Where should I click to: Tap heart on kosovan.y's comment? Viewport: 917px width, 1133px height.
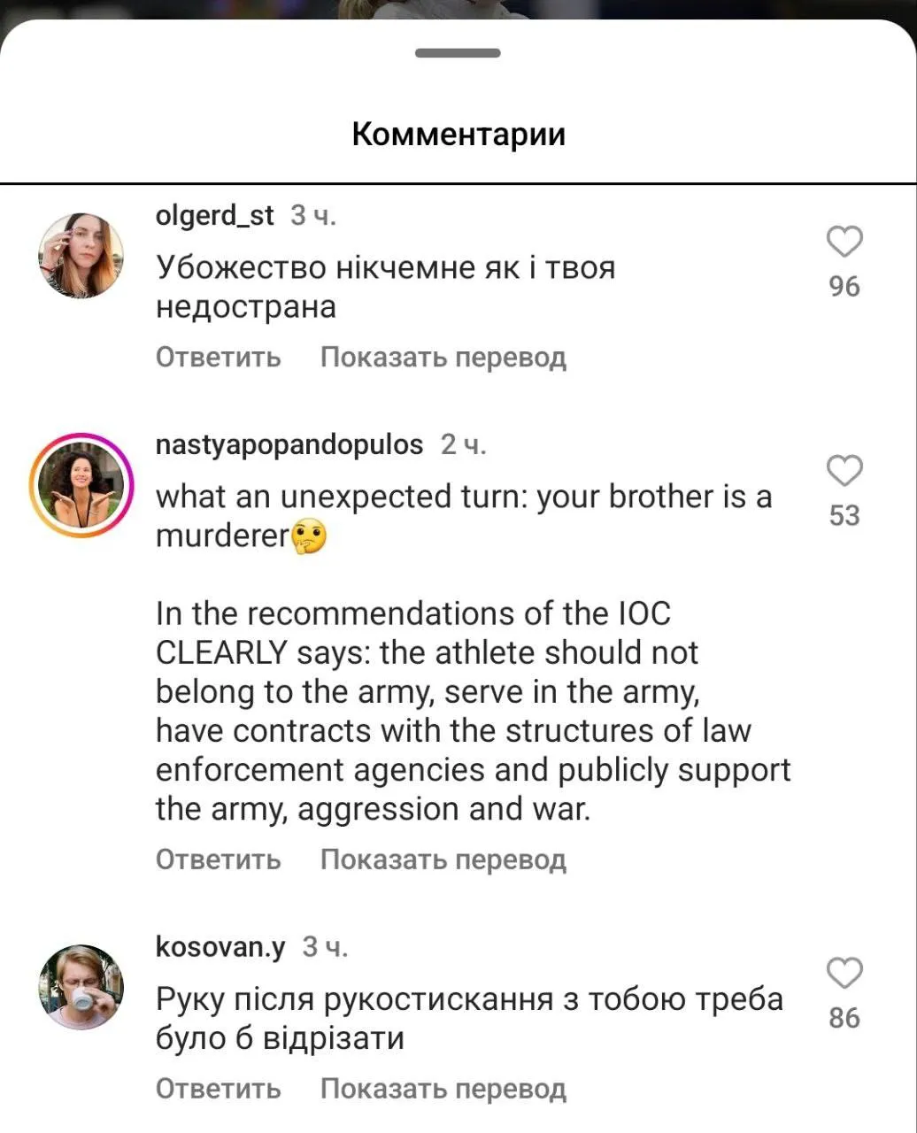coord(844,973)
